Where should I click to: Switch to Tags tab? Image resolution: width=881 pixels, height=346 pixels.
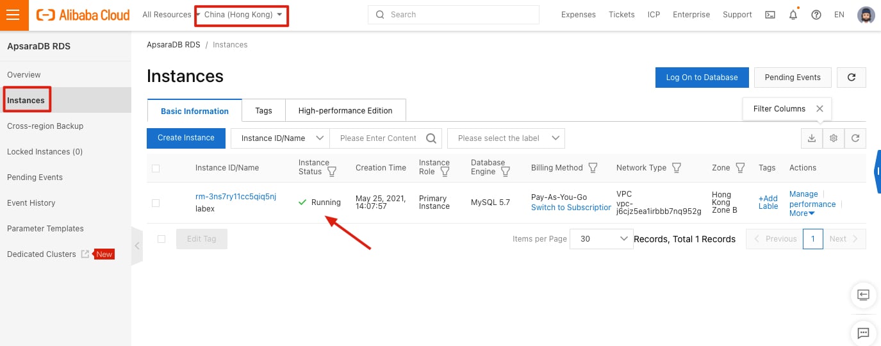click(x=263, y=111)
